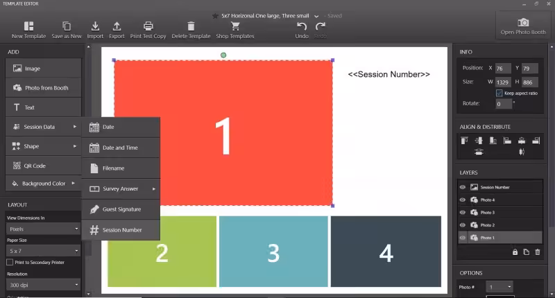Click the Import template icon
Image resolution: width=555 pixels, height=298 pixels.
95,26
